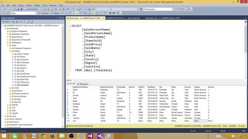
Task: Open Google Chrome from the taskbar
Action: [43, 136]
